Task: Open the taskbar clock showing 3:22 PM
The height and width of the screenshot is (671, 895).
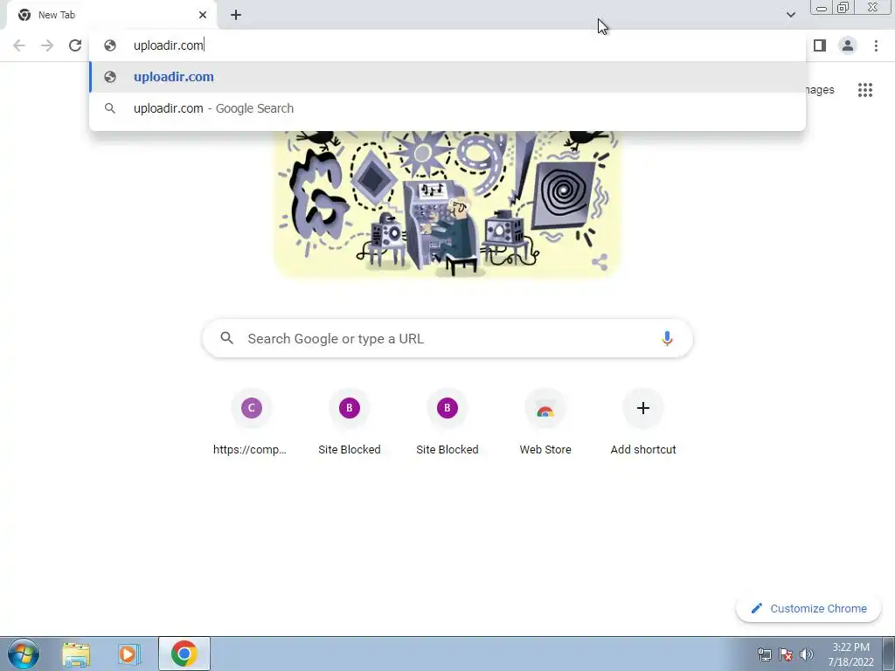Action: tap(850, 654)
